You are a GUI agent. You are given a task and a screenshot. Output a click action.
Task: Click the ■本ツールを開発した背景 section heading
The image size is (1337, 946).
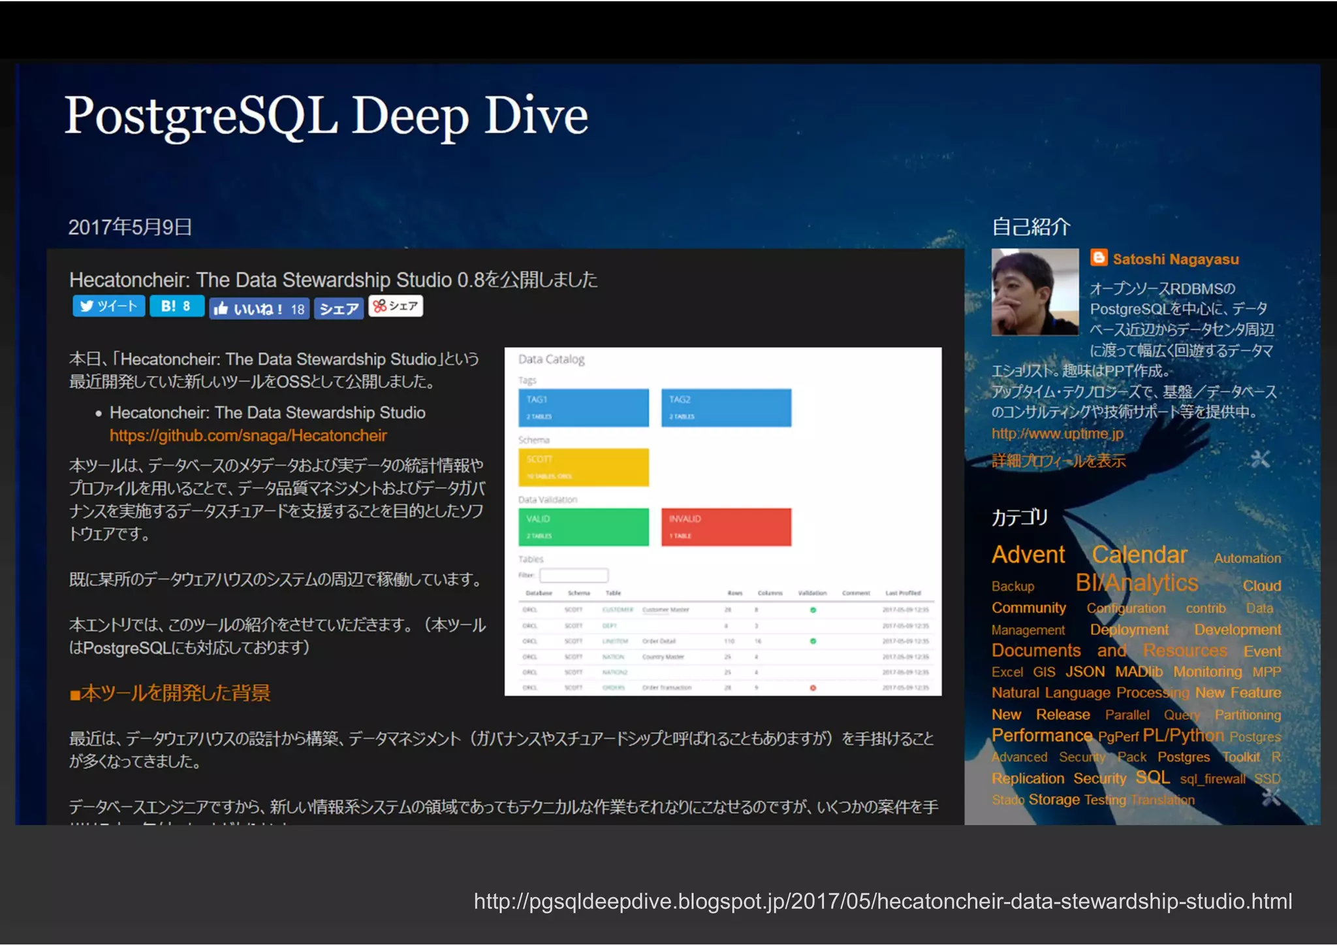[x=170, y=693]
